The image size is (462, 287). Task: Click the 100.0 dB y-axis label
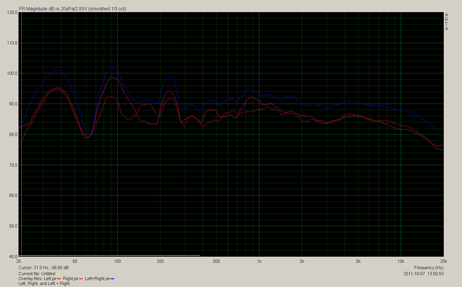coord(12,73)
